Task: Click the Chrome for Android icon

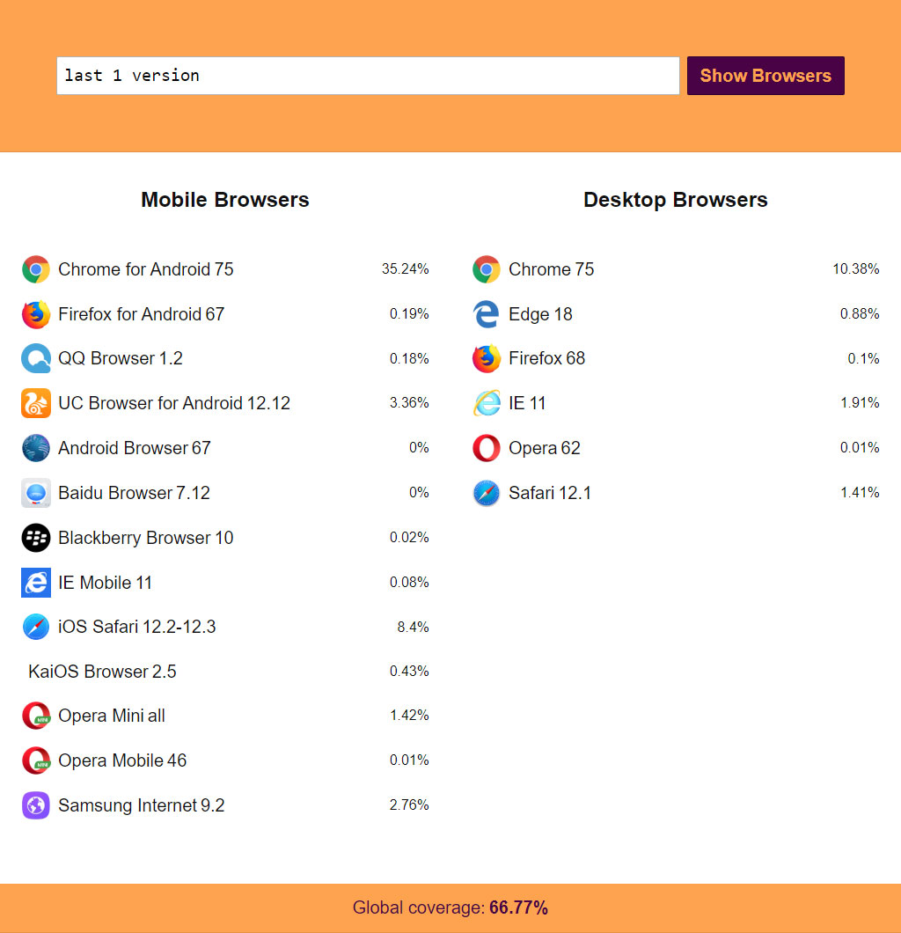Action: coord(36,269)
